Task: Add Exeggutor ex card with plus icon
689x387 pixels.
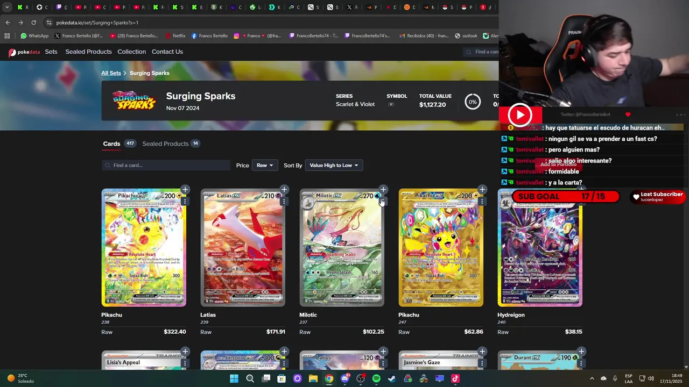Action: (x=284, y=352)
